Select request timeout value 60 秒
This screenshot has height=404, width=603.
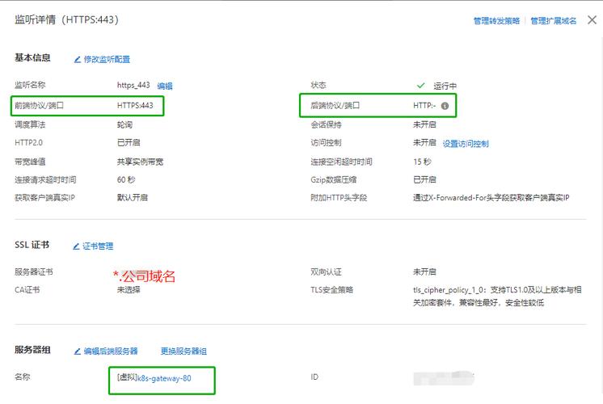click(126, 179)
